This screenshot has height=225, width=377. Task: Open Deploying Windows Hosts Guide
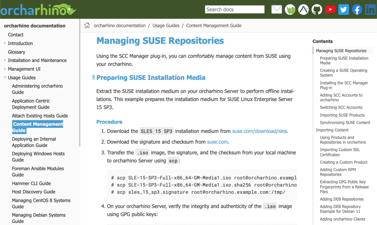click(x=38, y=157)
